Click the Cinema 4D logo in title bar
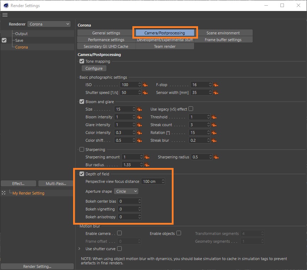This screenshot has width=307, height=270. coord(6,5)
